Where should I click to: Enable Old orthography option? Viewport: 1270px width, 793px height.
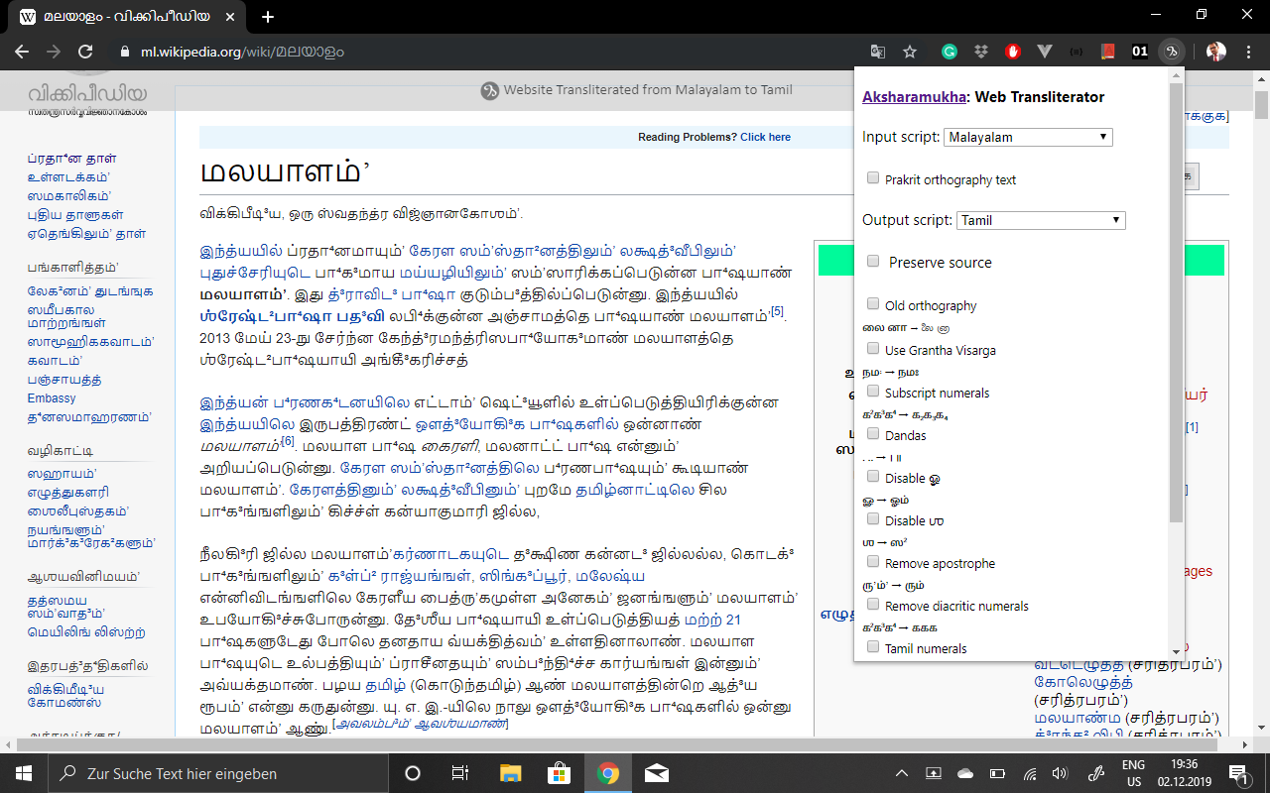pos(873,304)
